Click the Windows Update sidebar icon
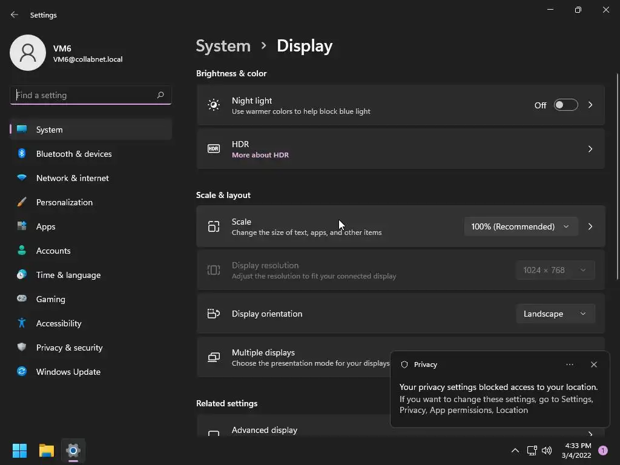 [22, 372]
